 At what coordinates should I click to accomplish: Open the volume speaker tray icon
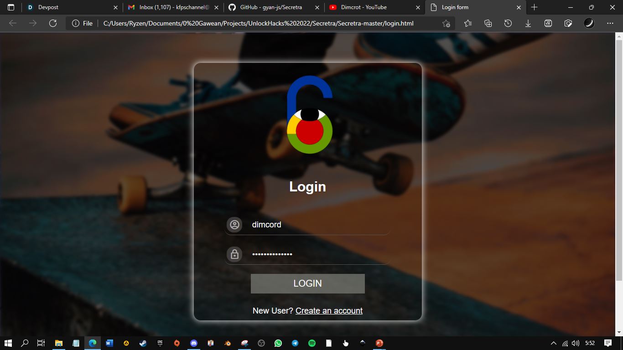[x=576, y=343]
